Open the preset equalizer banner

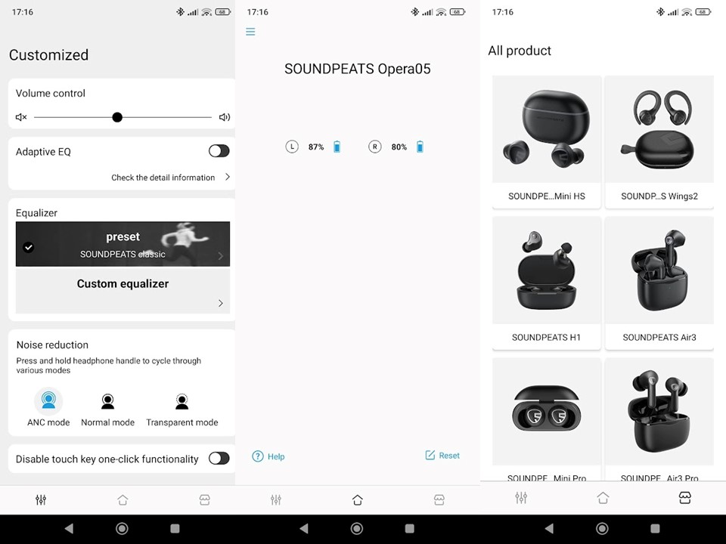pos(123,244)
